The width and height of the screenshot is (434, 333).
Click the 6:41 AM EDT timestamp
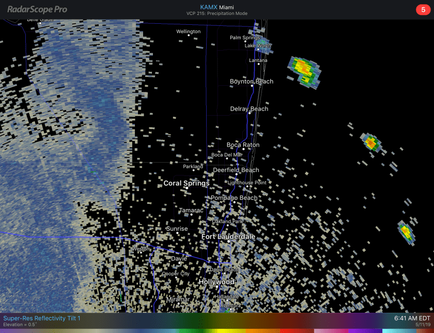(412, 319)
